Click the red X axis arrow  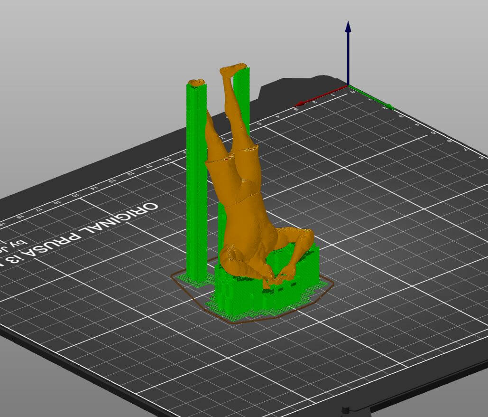(321, 96)
